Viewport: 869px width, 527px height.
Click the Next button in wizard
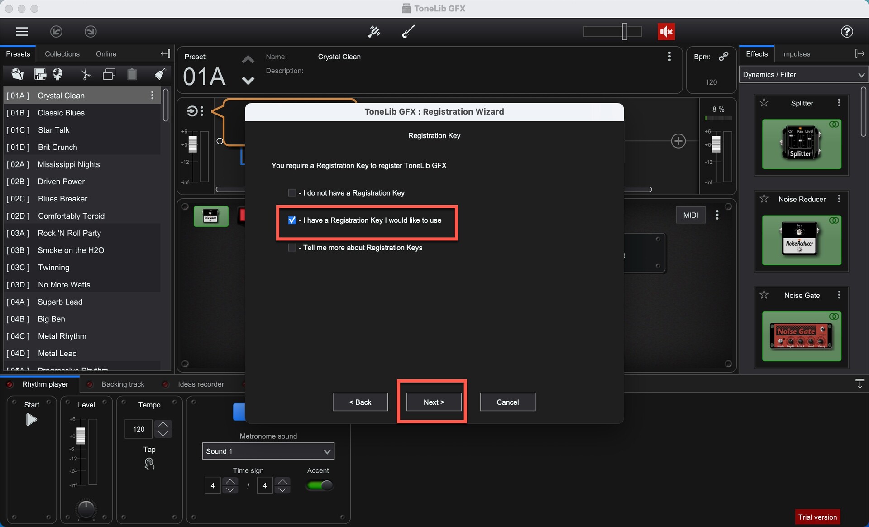(x=434, y=402)
